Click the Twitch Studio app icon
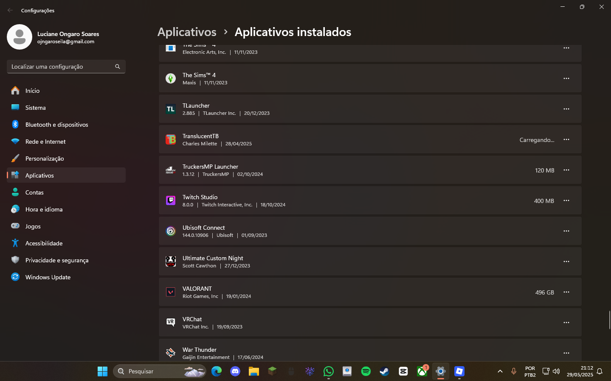This screenshot has width=611, height=381. [x=171, y=200]
